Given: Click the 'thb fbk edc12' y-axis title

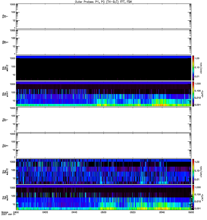Looking at the screenshot, I should pos(5,68).
